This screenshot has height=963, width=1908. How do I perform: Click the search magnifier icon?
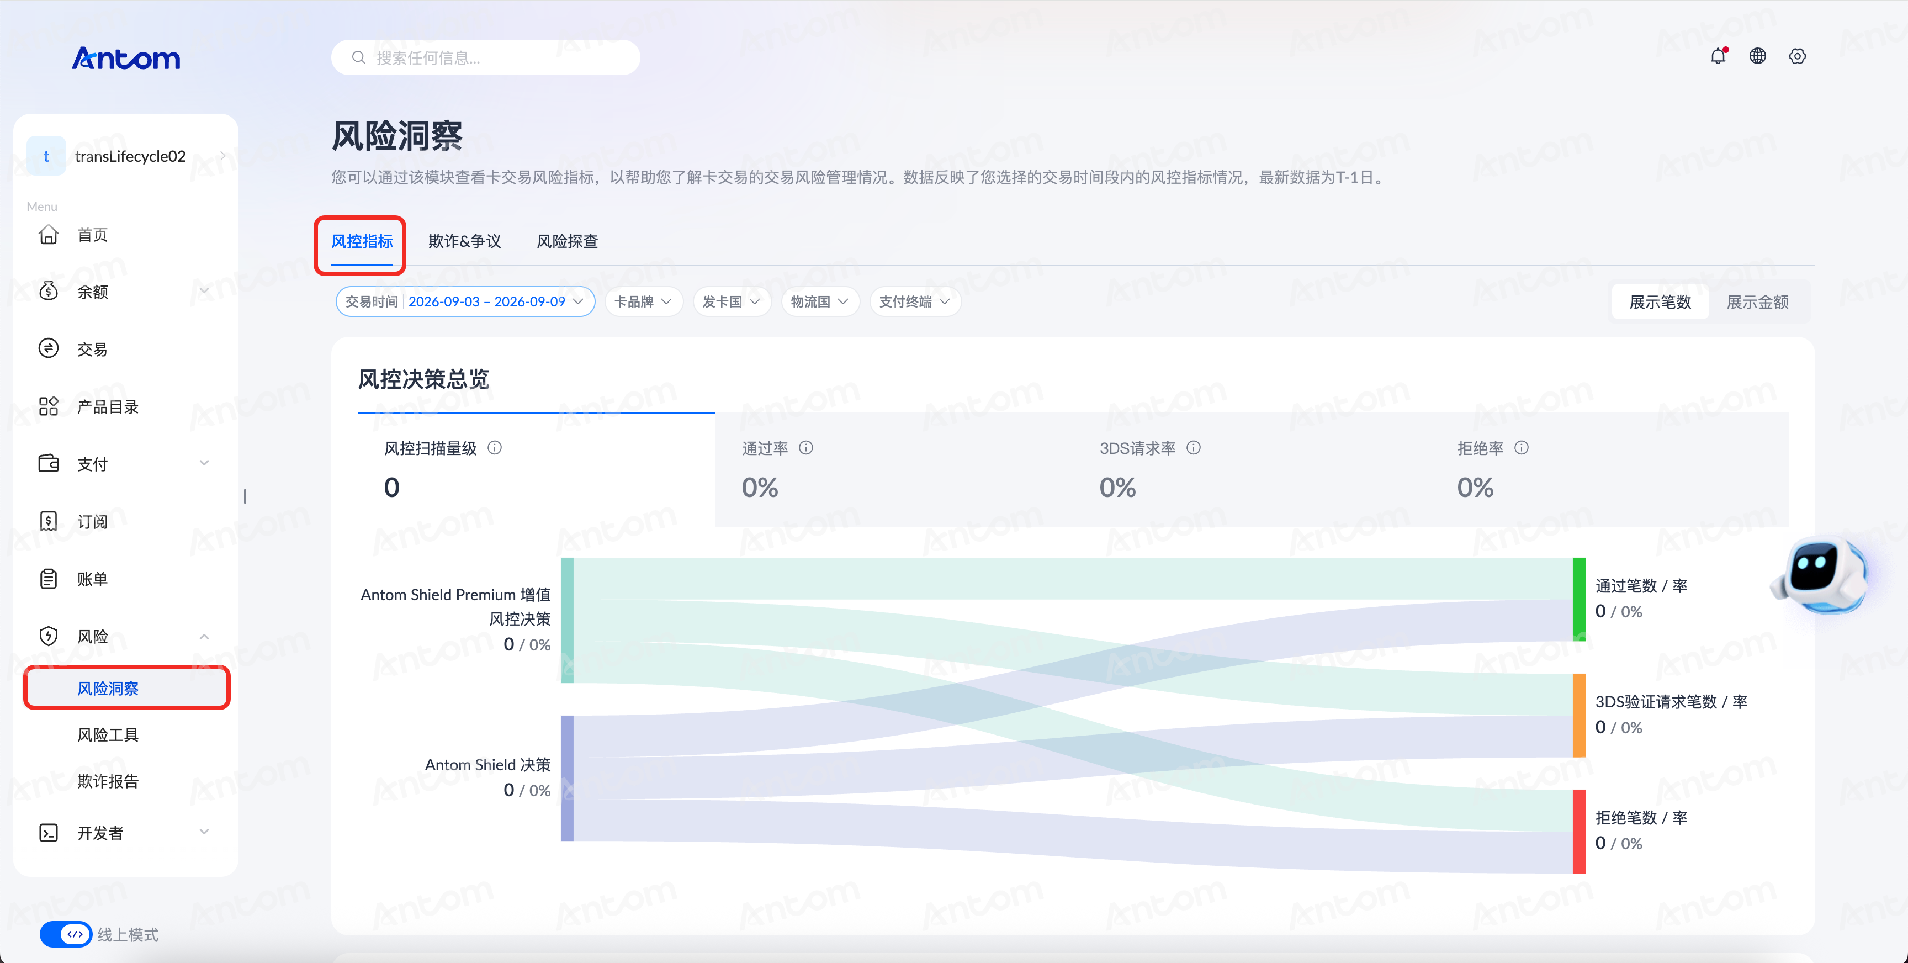[x=358, y=58]
